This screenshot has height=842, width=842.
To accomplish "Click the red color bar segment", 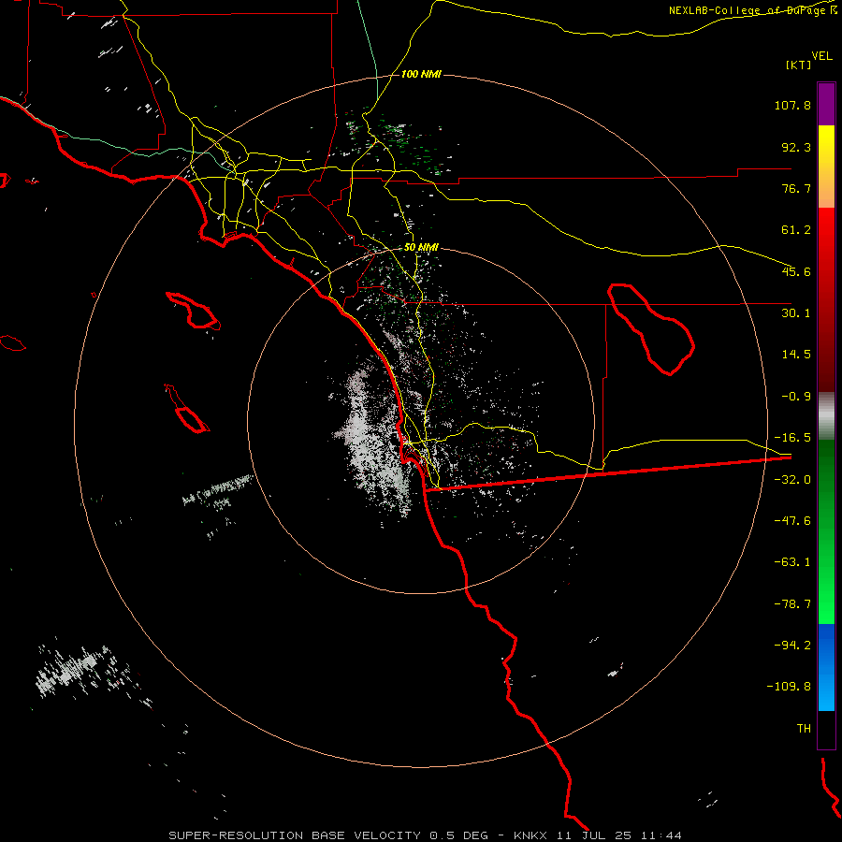I will (x=826, y=299).
